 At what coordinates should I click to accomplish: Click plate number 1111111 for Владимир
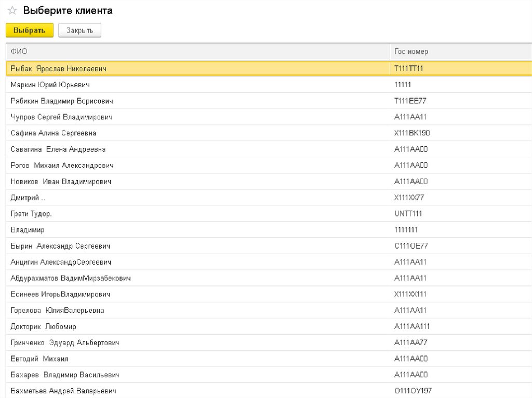tap(406, 230)
